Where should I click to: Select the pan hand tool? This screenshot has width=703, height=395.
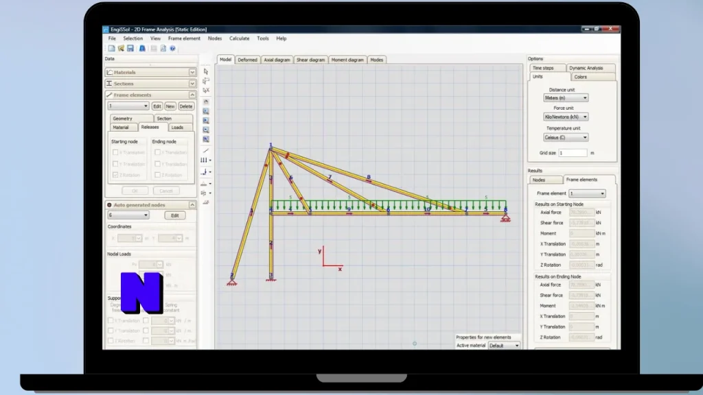(206, 102)
